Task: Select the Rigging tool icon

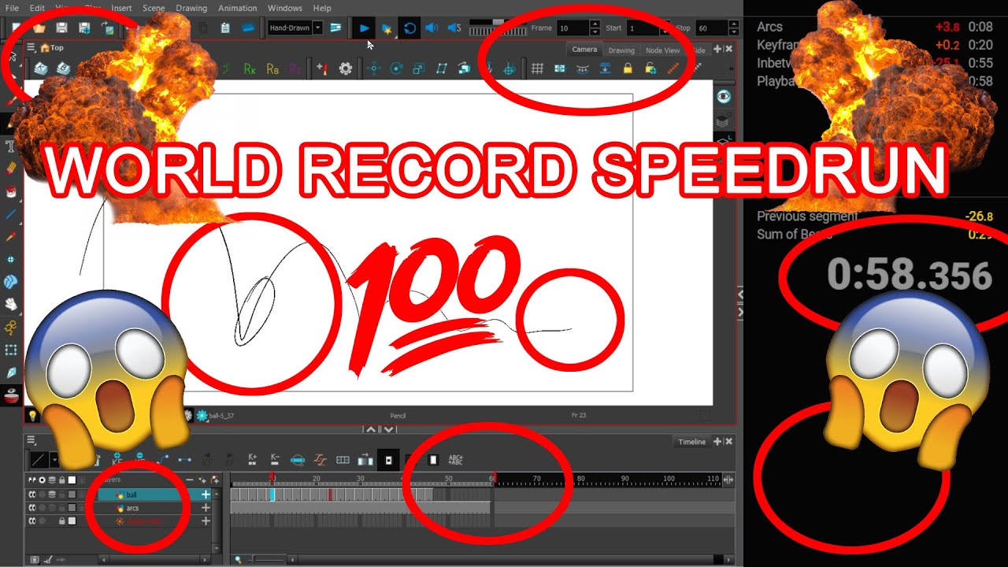Action: pos(11,327)
